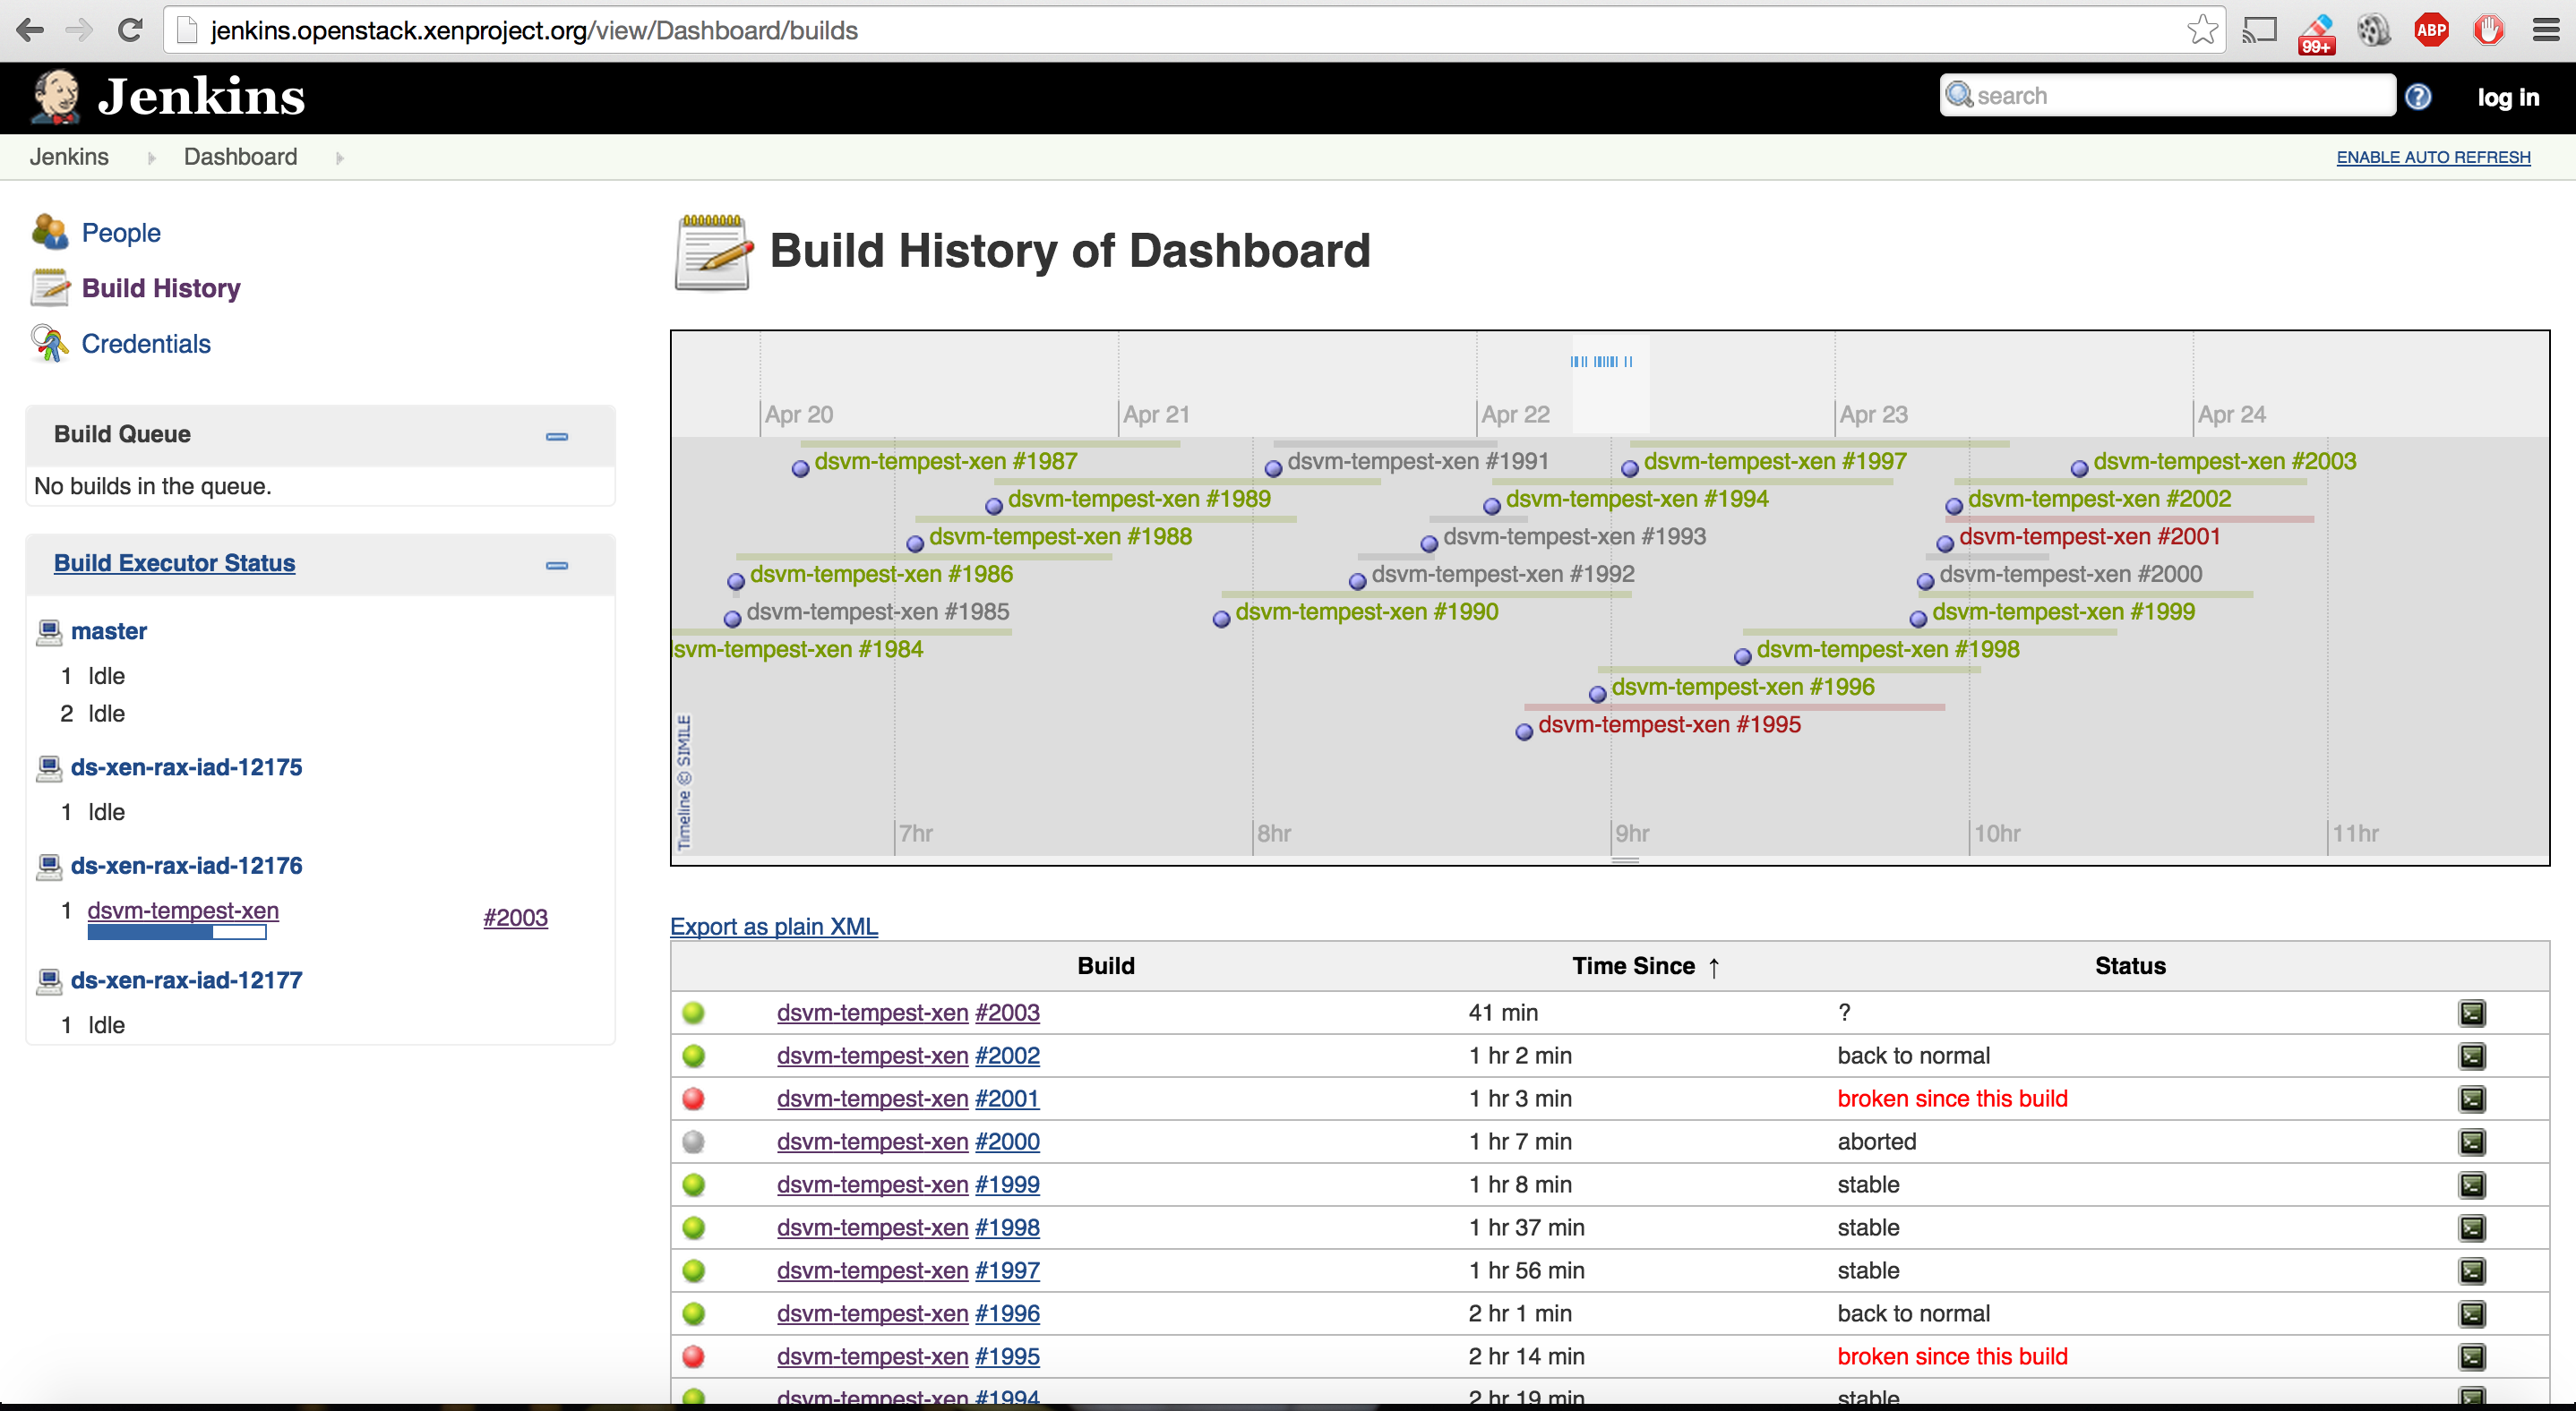The image size is (2576, 1411).
Task: Open the Dashboard breadcrumb dropdown arrow
Action: (x=340, y=158)
